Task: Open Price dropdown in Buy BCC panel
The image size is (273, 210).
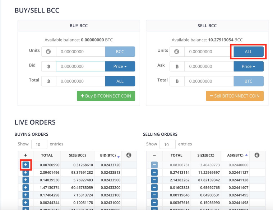Action: (x=120, y=66)
